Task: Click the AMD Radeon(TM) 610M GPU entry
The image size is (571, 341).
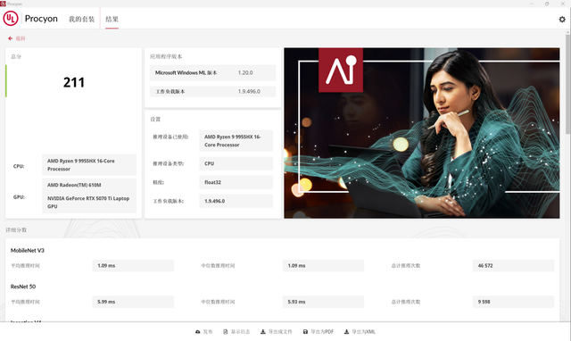Action: click(x=74, y=185)
